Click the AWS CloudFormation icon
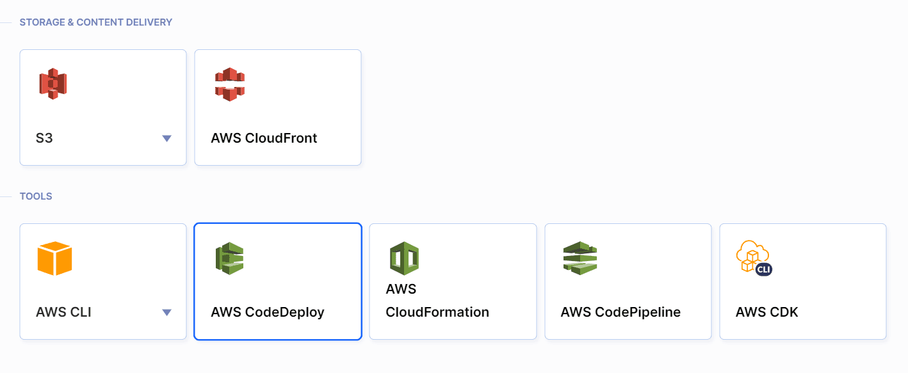Screen dimensions: 908x373 [404, 258]
